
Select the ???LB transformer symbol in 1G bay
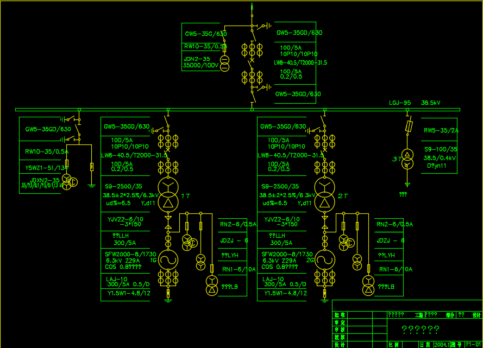pos(212,286)
